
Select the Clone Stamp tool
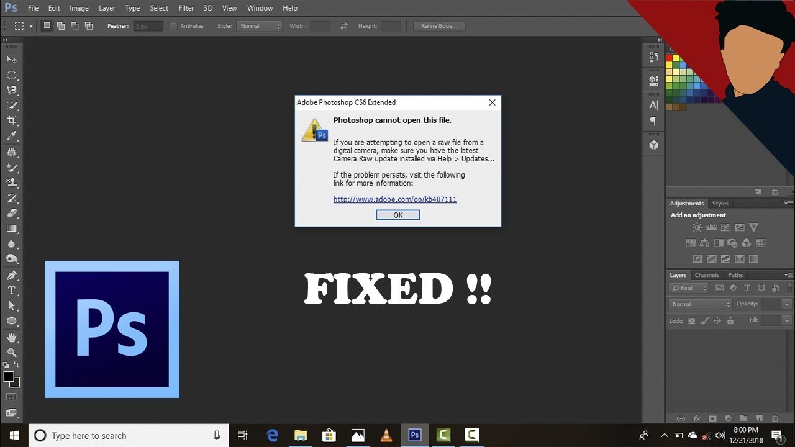(11, 183)
